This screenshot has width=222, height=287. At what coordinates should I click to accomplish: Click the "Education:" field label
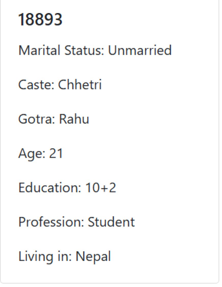click(50, 188)
